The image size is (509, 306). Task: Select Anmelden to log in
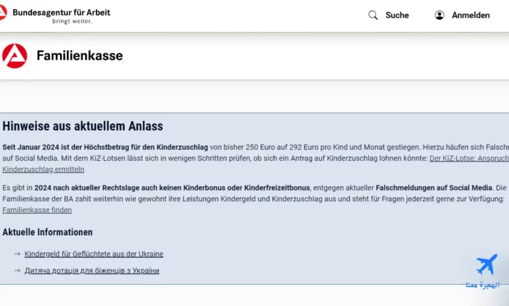470,15
